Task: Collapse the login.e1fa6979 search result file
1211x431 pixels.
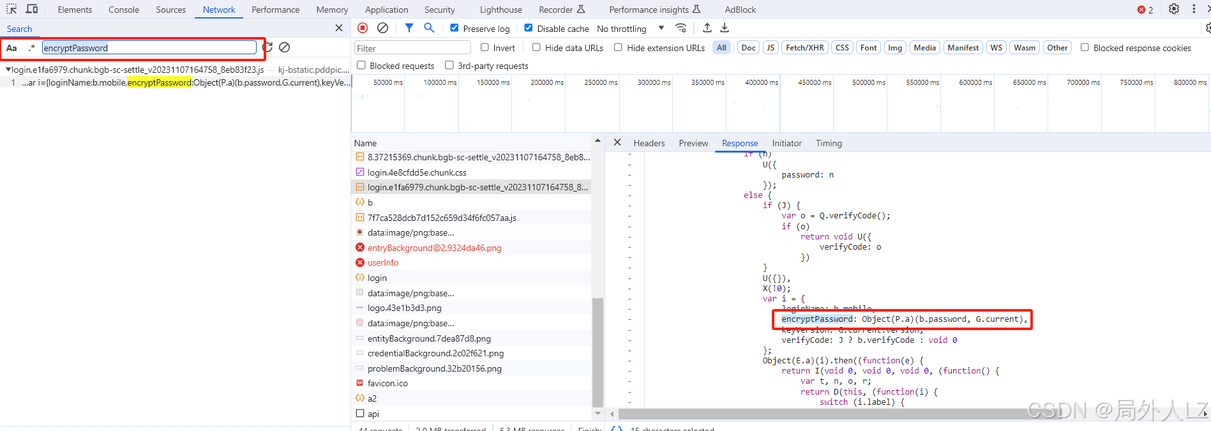Action: [x=8, y=70]
